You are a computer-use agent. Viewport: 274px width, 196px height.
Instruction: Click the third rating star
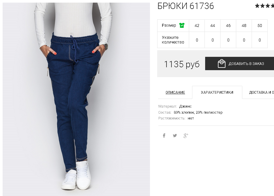[x=268, y=6]
